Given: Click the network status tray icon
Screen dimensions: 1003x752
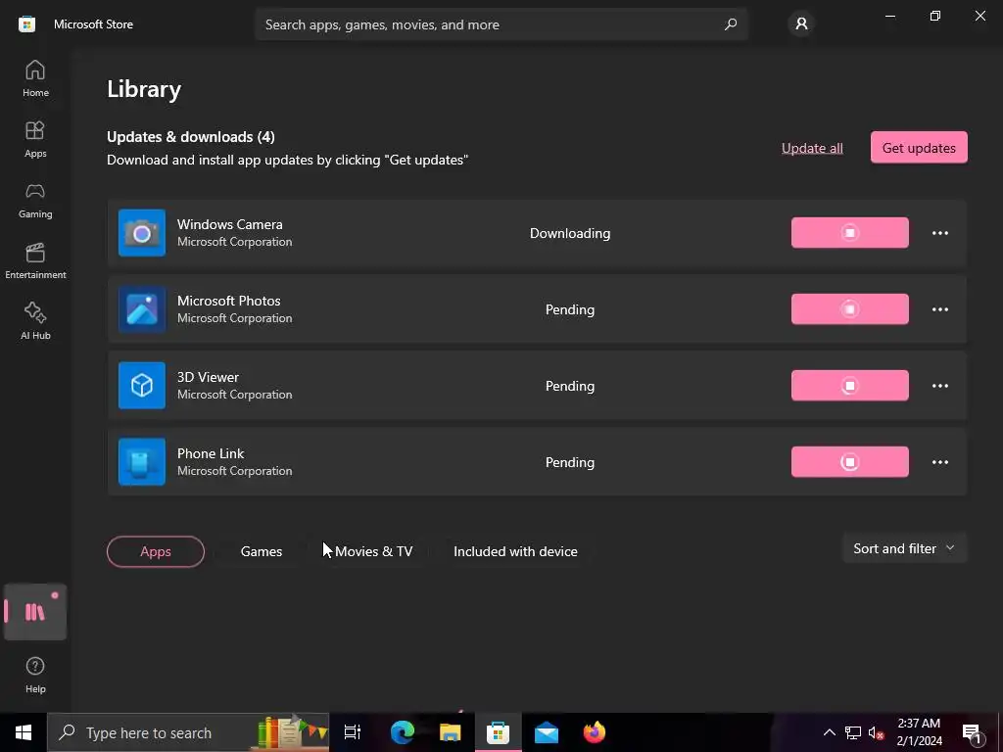Looking at the screenshot, I should tap(853, 732).
